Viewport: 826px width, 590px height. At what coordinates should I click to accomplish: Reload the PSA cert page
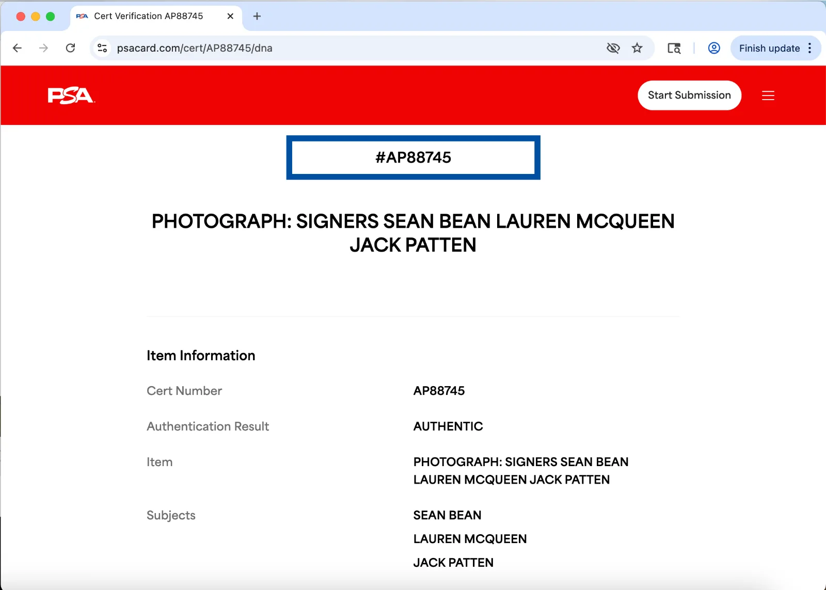pos(71,48)
